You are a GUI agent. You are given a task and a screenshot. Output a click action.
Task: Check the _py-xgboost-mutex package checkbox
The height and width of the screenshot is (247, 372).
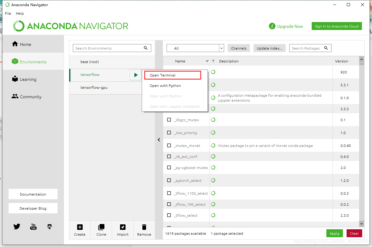point(169,167)
